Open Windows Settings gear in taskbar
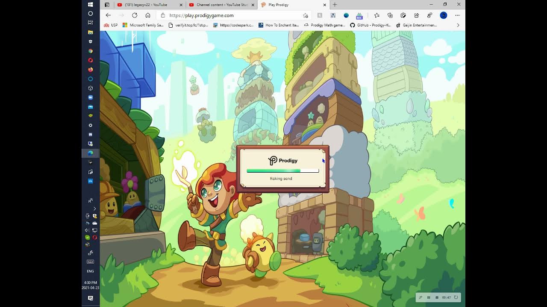Screen dimensions: 547x307 90,125
